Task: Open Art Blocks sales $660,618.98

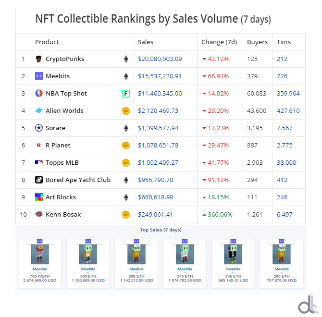Action: pos(155,197)
